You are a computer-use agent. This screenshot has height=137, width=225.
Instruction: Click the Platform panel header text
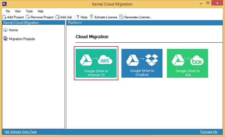[x=75, y=23]
